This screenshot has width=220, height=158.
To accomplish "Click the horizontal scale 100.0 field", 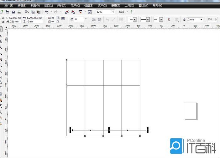I will (x=51, y=18).
